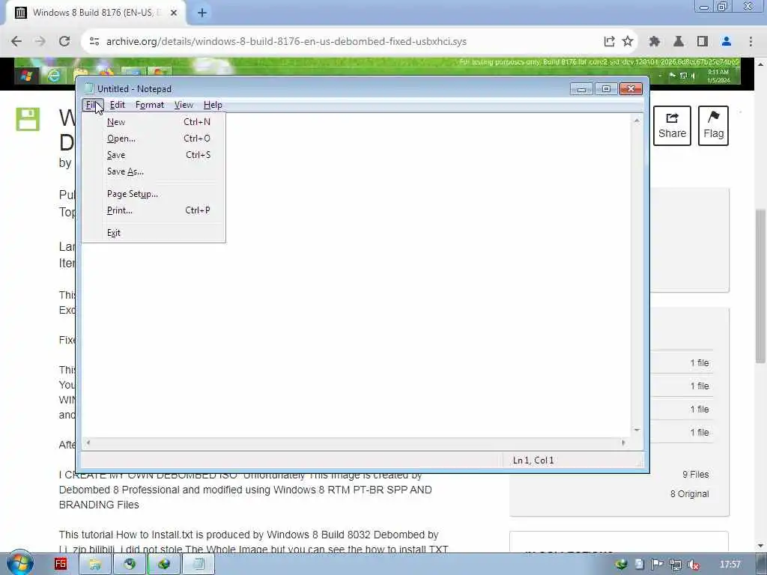Click Notepad vertical scrollbar up arrow

(x=637, y=121)
